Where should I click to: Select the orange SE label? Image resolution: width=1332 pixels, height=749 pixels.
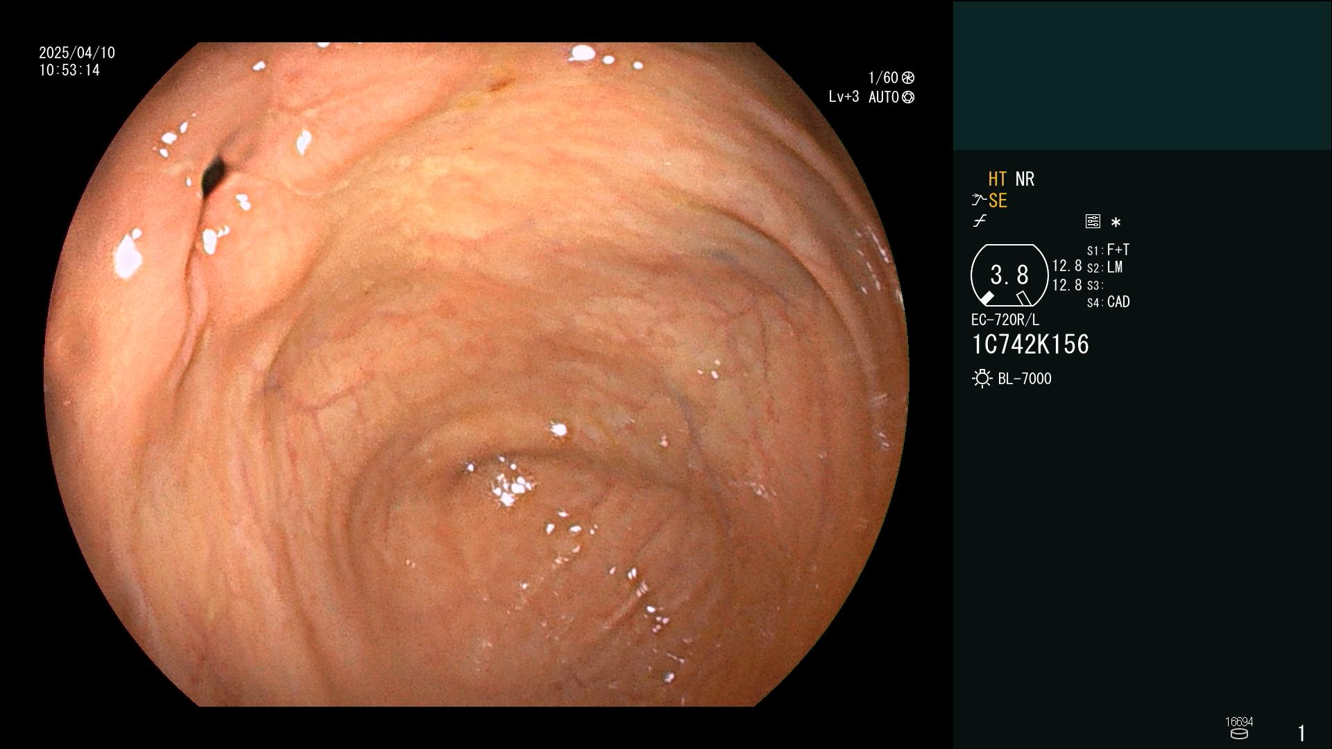click(x=998, y=200)
